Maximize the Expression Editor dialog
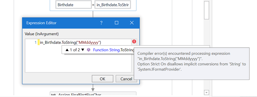Viewport: 257px width, 97px height. 116,23
